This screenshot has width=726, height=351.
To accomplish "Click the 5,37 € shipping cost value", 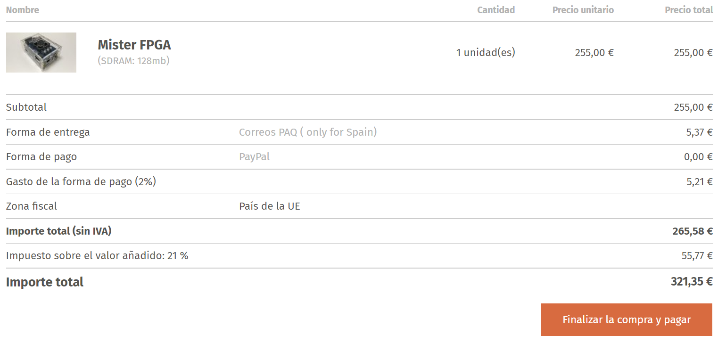I will (x=699, y=132).
